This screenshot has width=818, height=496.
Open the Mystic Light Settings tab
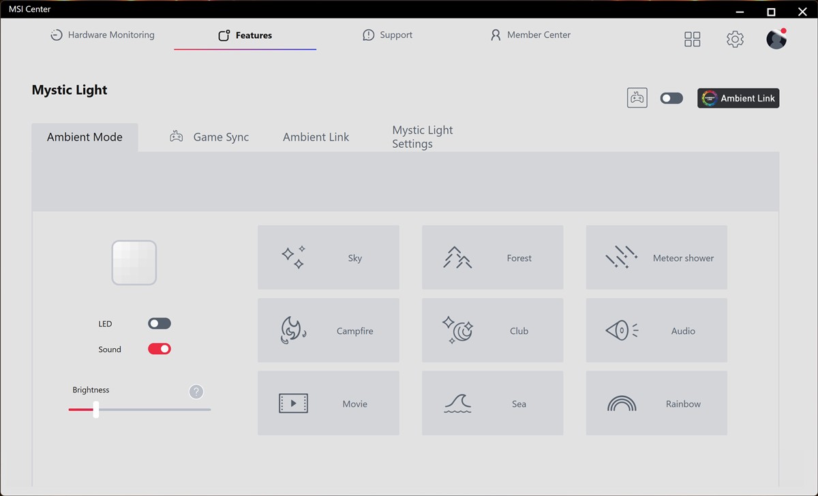[422, 137]
